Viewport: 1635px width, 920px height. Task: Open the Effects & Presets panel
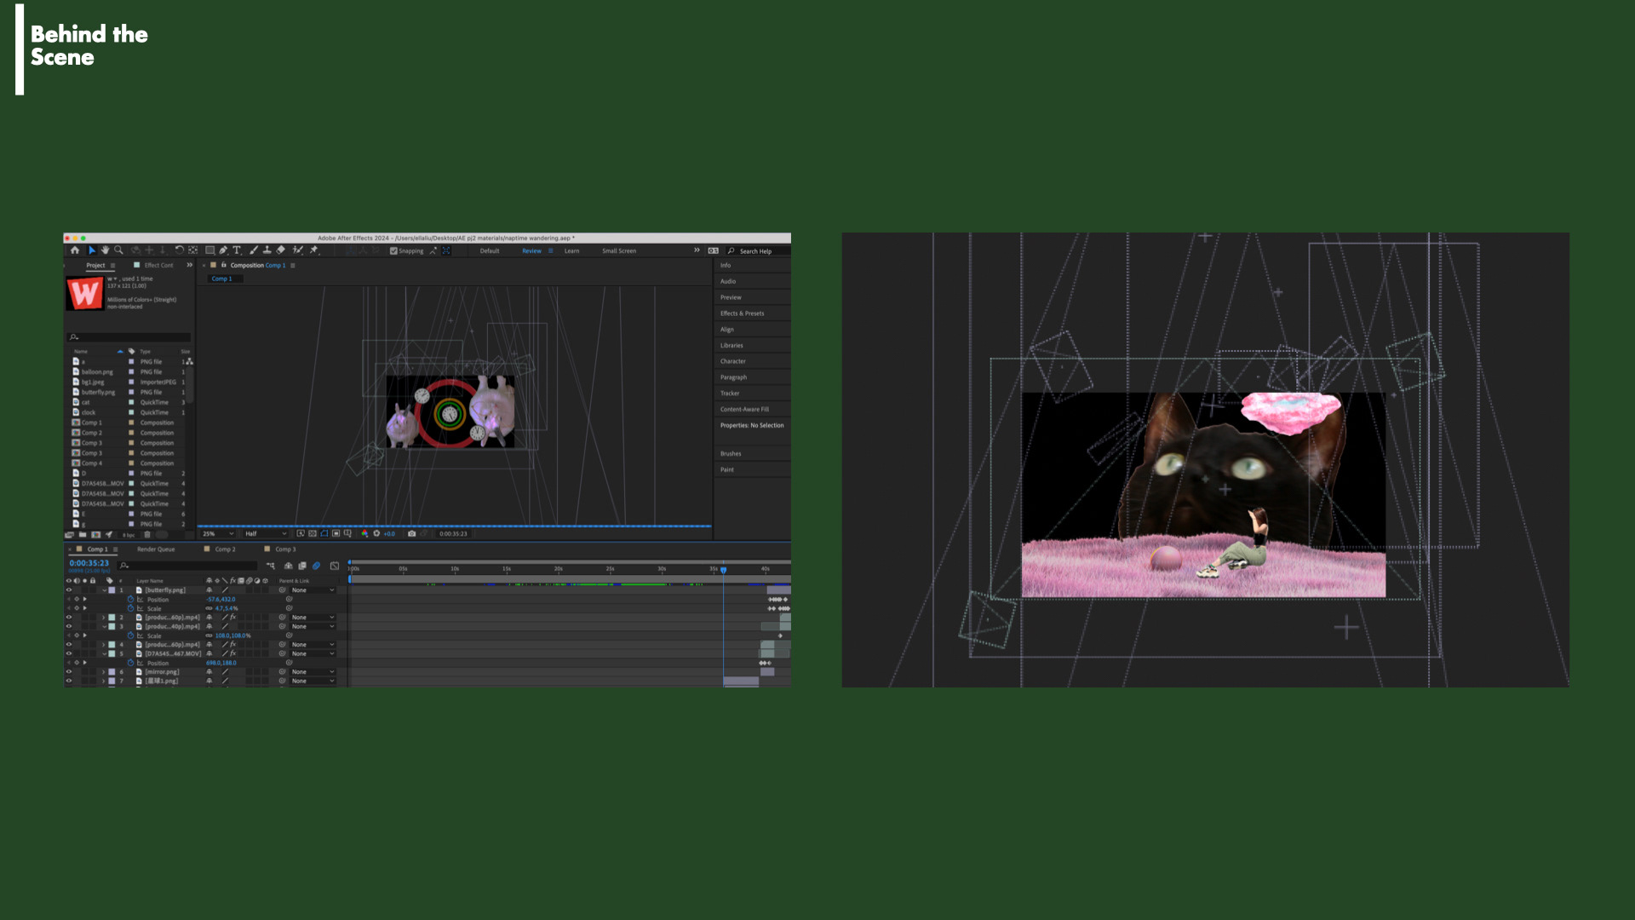pos(742,313)
